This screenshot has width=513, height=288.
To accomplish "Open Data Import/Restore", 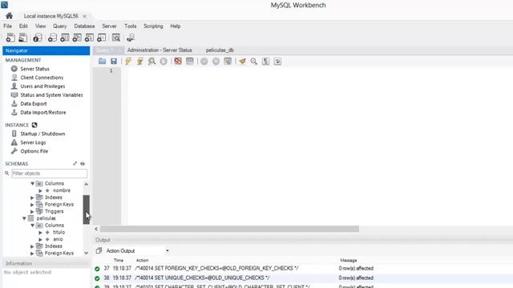I will pos(42,112).
